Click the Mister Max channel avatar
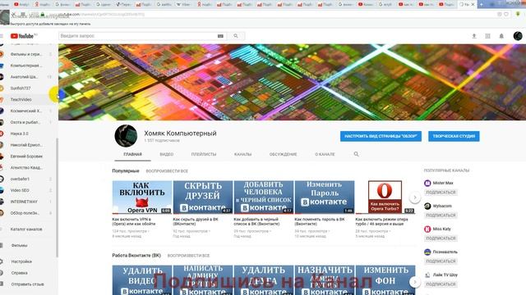The height and width of the screenshot is (295, 526). [x=427, y=183]
